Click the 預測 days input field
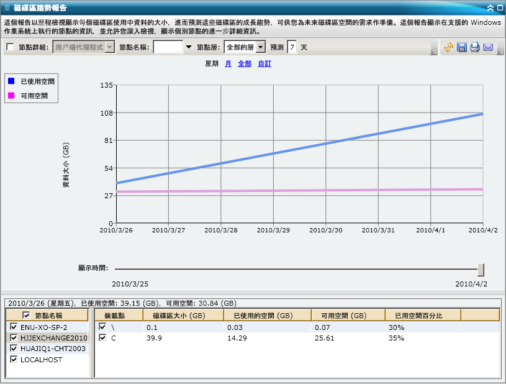 (292, 47)
